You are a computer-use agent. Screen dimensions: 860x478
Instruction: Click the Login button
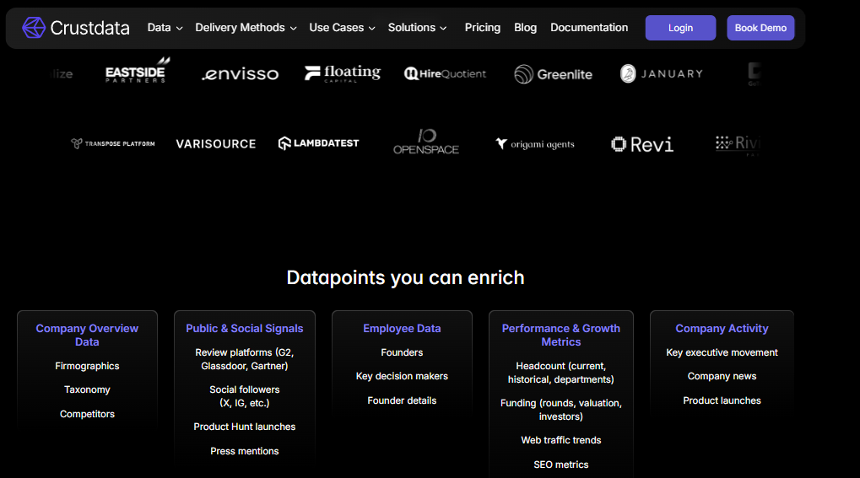(680, 28)
